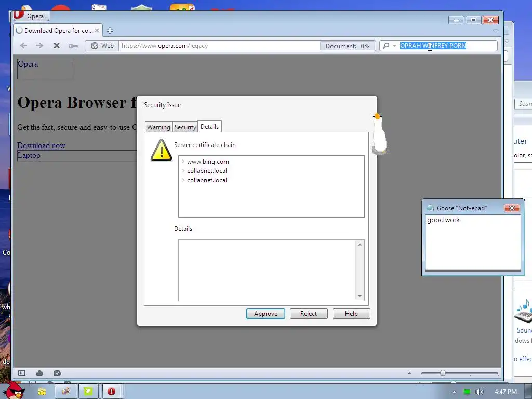Click the desktop goose
532x399 pixels.
[x=379, y=133]
